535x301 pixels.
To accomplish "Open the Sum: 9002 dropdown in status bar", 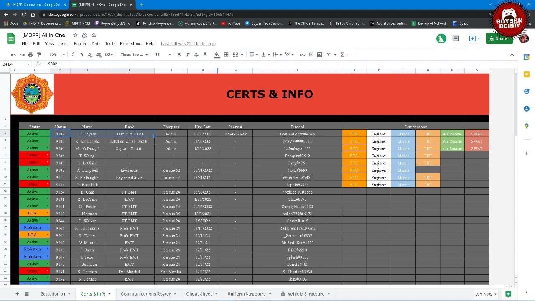I will tap(486, 294).
